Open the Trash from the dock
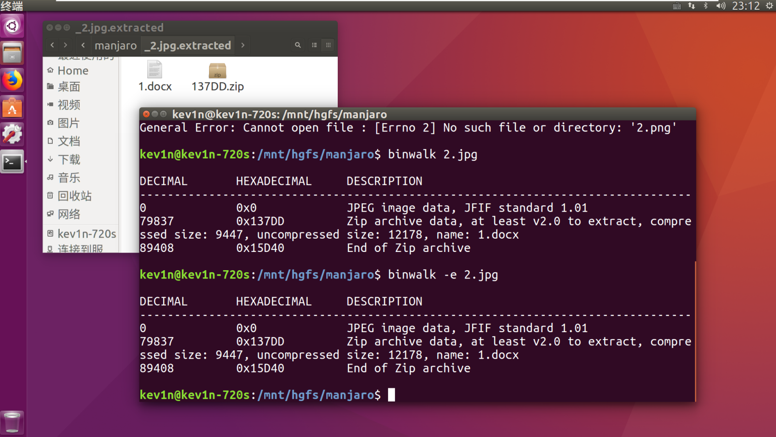The width and height of the screenshot is (776, 437). (x=12, y=422)
